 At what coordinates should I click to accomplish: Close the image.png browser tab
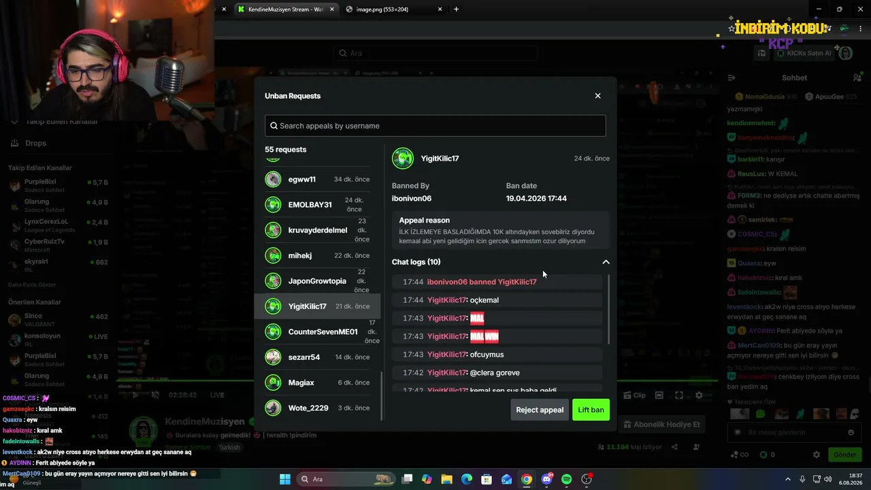[440, 10]
